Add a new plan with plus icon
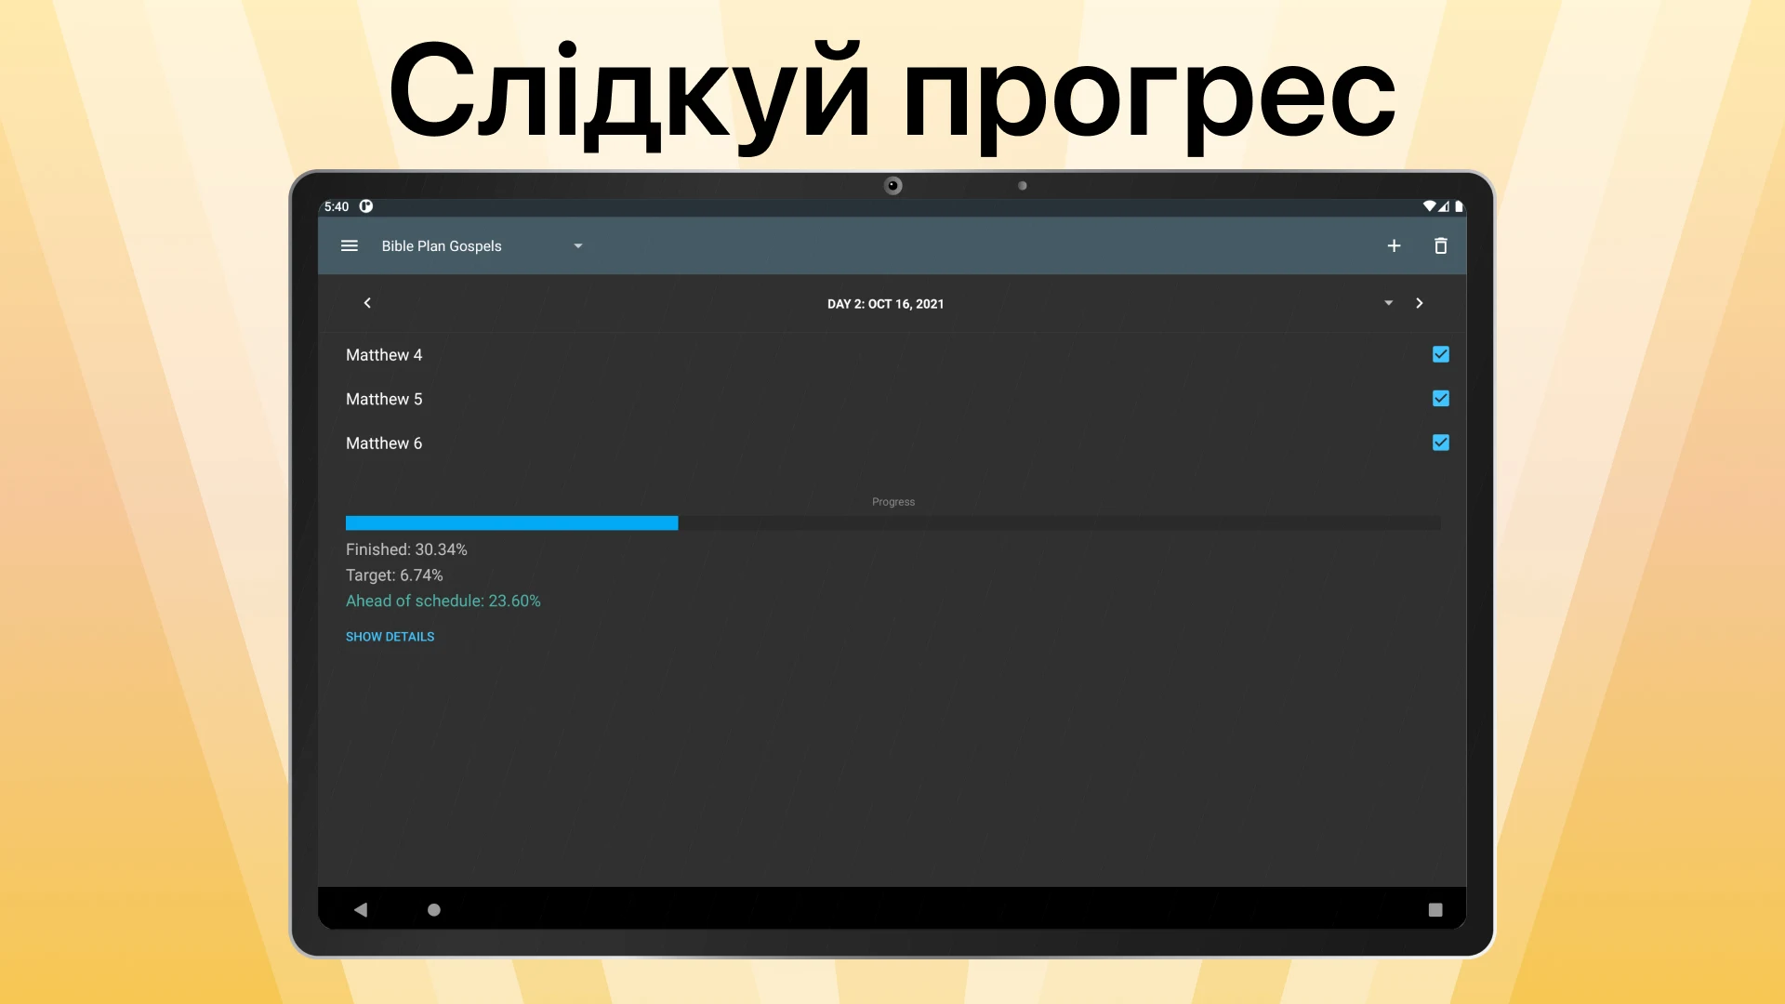The image size is (1785, 1004). 1394,245
